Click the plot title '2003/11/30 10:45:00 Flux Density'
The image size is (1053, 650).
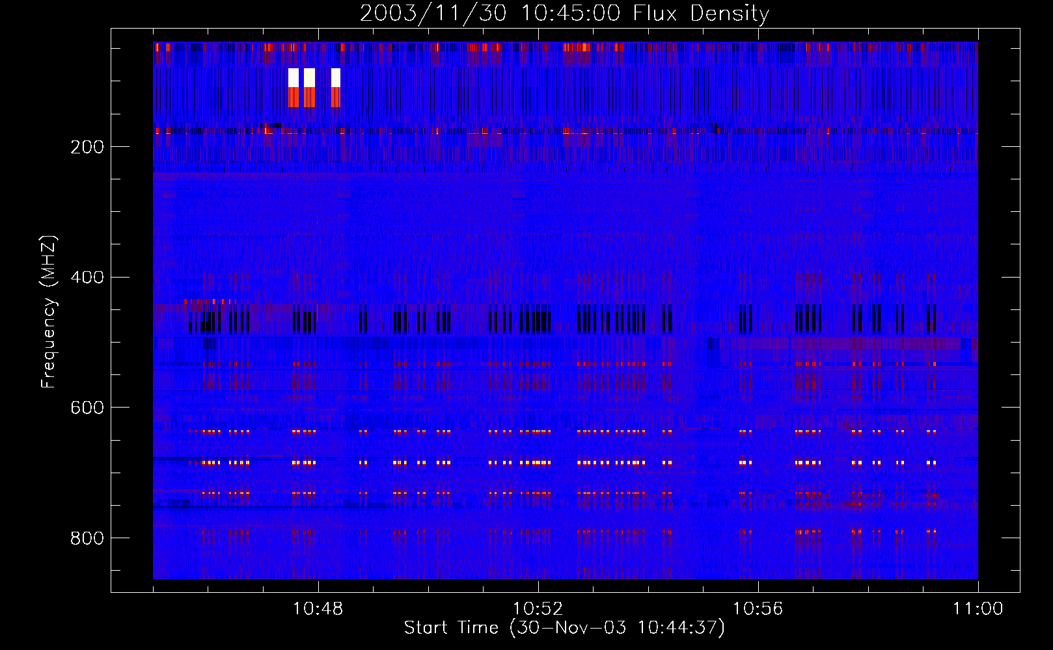point(564,13)
